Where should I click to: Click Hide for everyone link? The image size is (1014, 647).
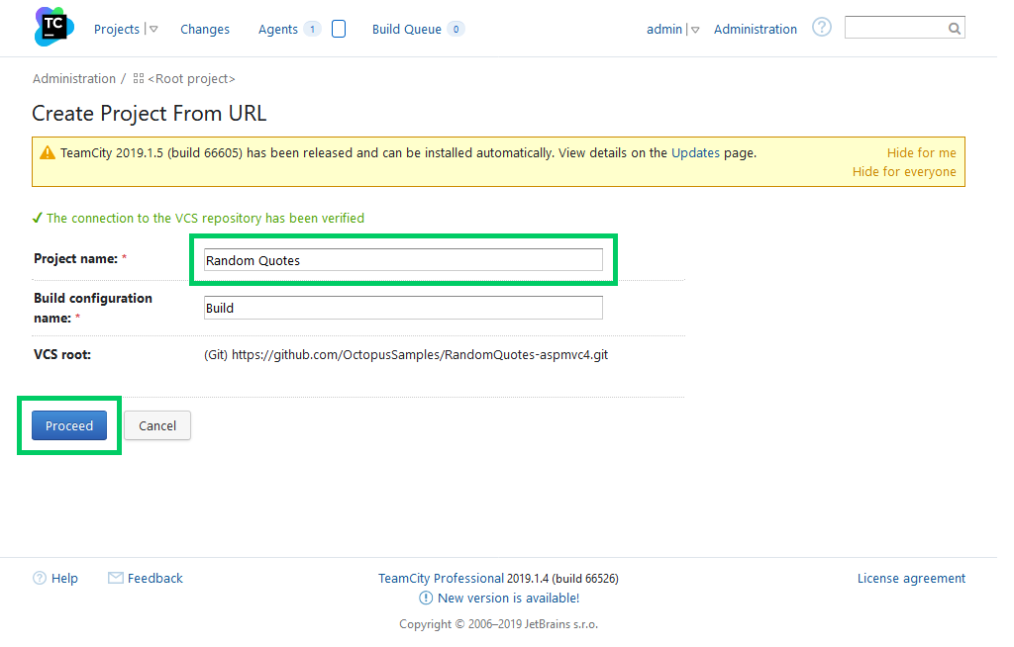tap(904, 171)
